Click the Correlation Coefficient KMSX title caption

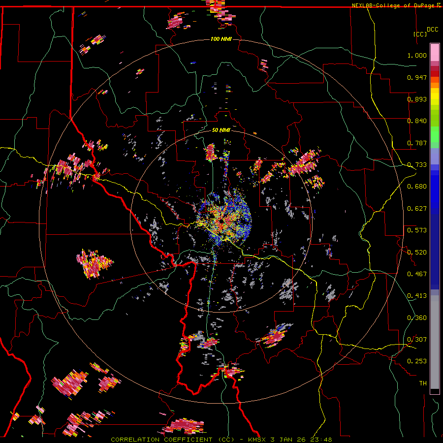(221, 440)
